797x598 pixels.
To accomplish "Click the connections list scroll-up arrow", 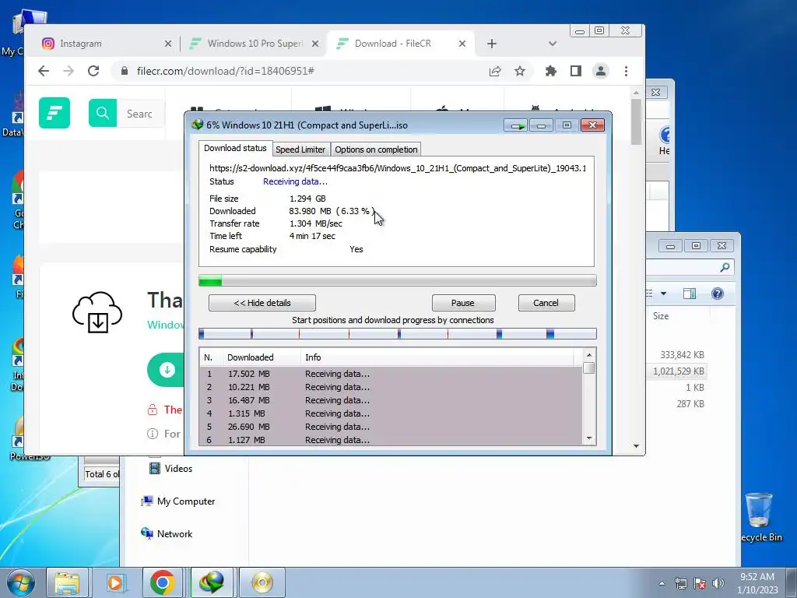I will coord(589,355).
